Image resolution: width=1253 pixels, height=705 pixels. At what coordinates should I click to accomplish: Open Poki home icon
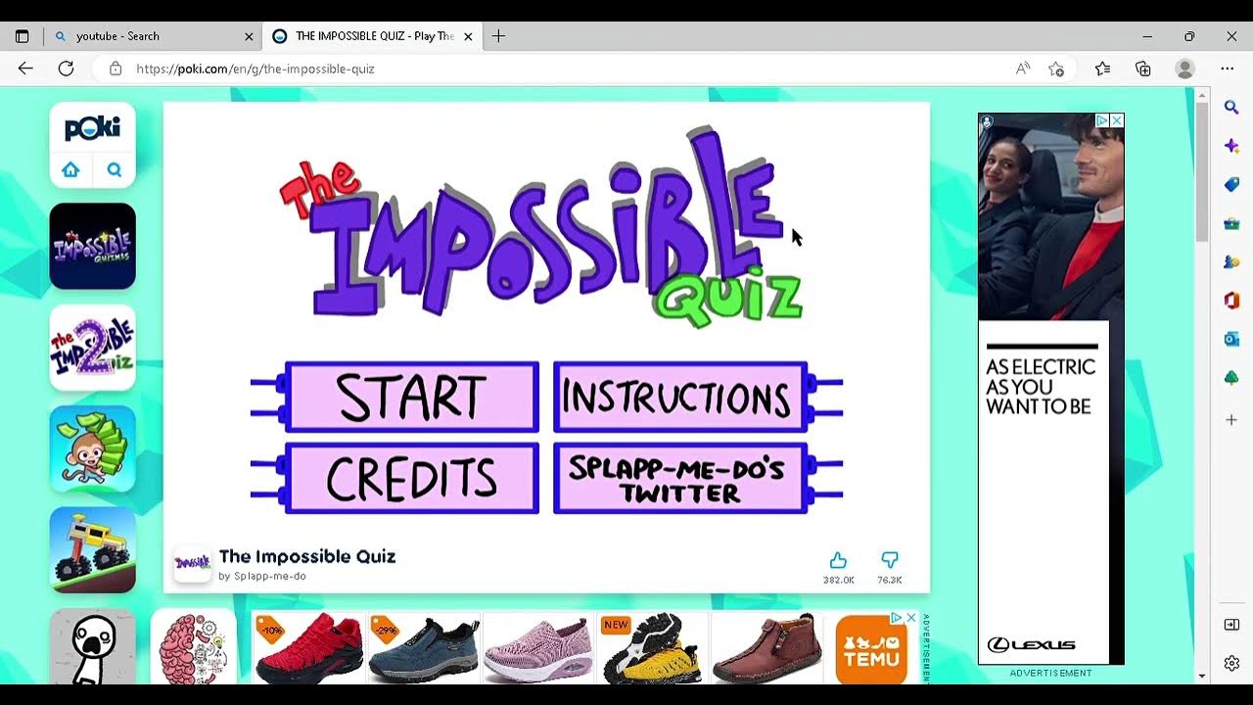click(70, 169)
